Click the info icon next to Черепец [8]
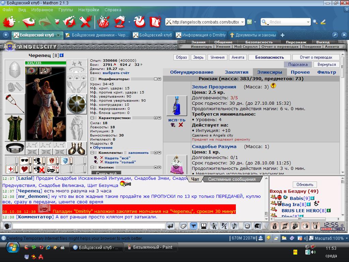Screen dimensions: 349x262 pyautogui.click(x=62, y=55)
